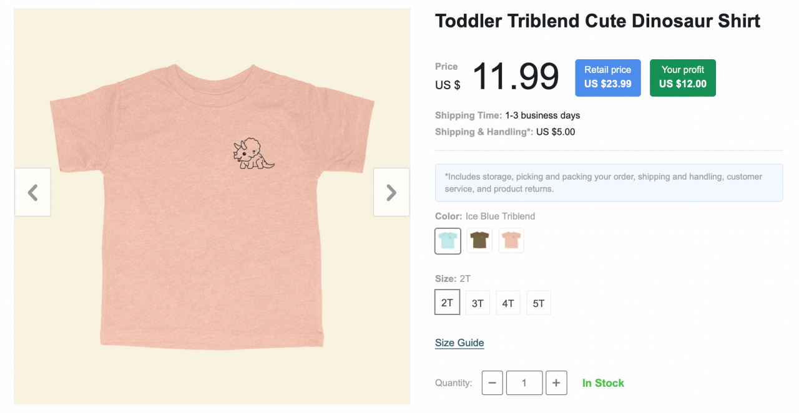Image resolution: width=799 pixels, height=413 pixels.
Task: Click the In Stock status label
Action: (603, 382)
